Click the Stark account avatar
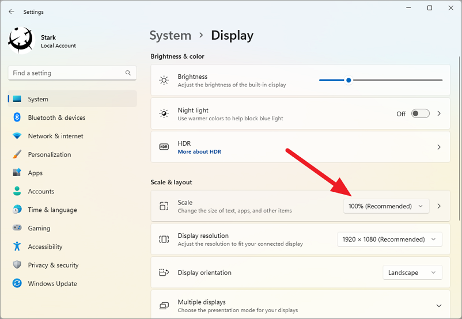This screenshot has height=319, width=462. [x=21, y=41]
